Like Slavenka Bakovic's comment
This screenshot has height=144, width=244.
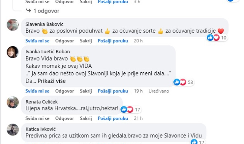click(x=37, y=41)
